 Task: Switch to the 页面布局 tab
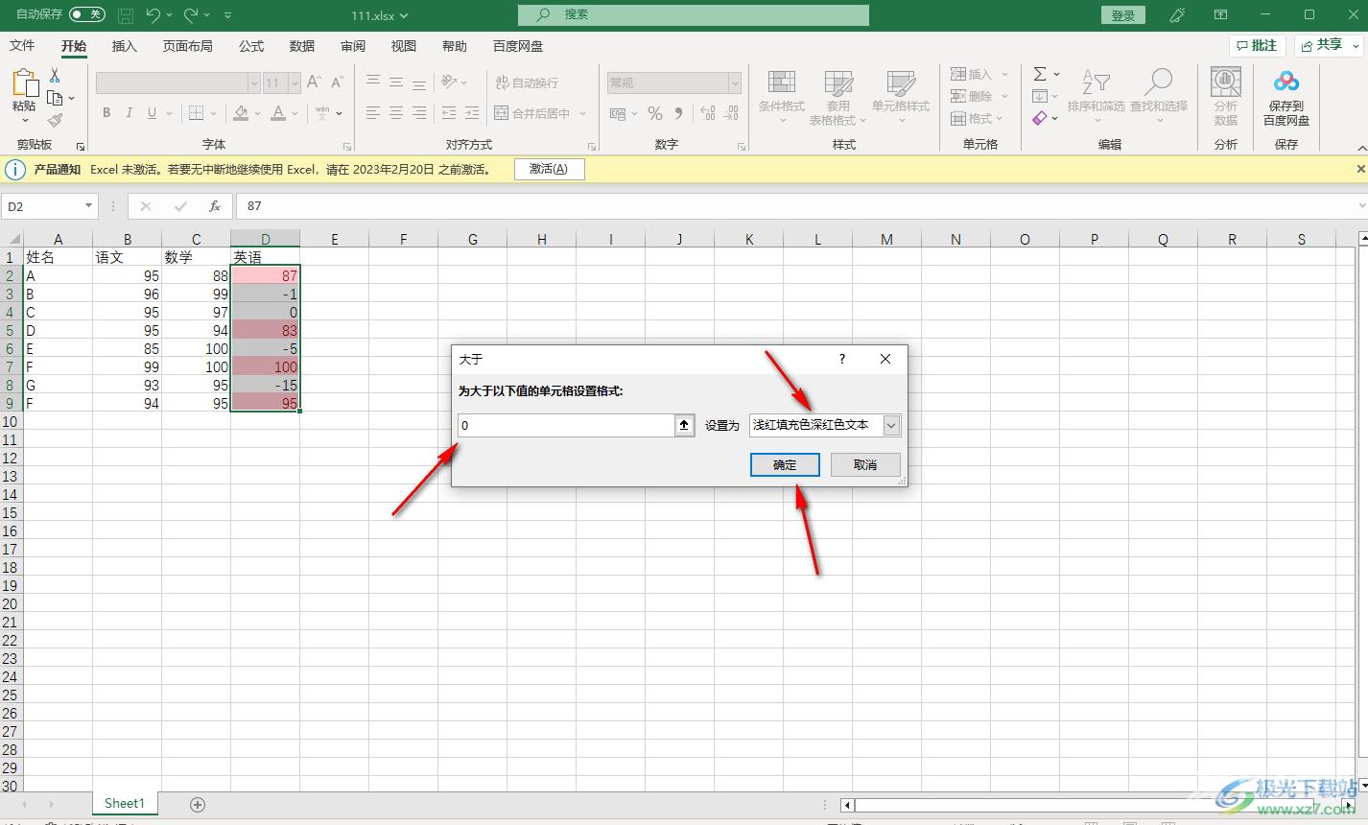187,46
